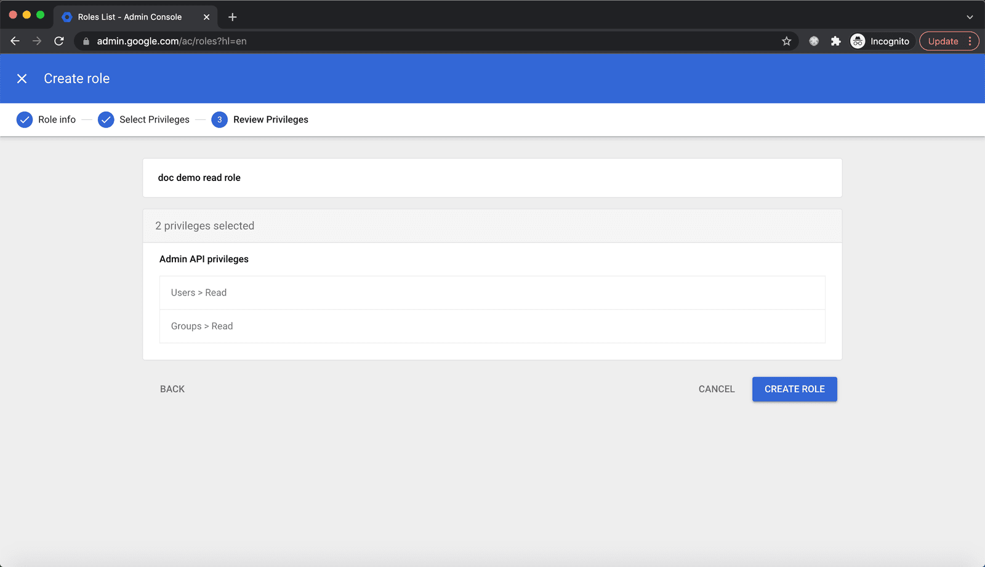Select the 'Users > Read' privilege row
The height and width of the screenshot is (567, 985).
point(492,292)
